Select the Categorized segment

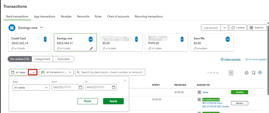tap(42, 59)
